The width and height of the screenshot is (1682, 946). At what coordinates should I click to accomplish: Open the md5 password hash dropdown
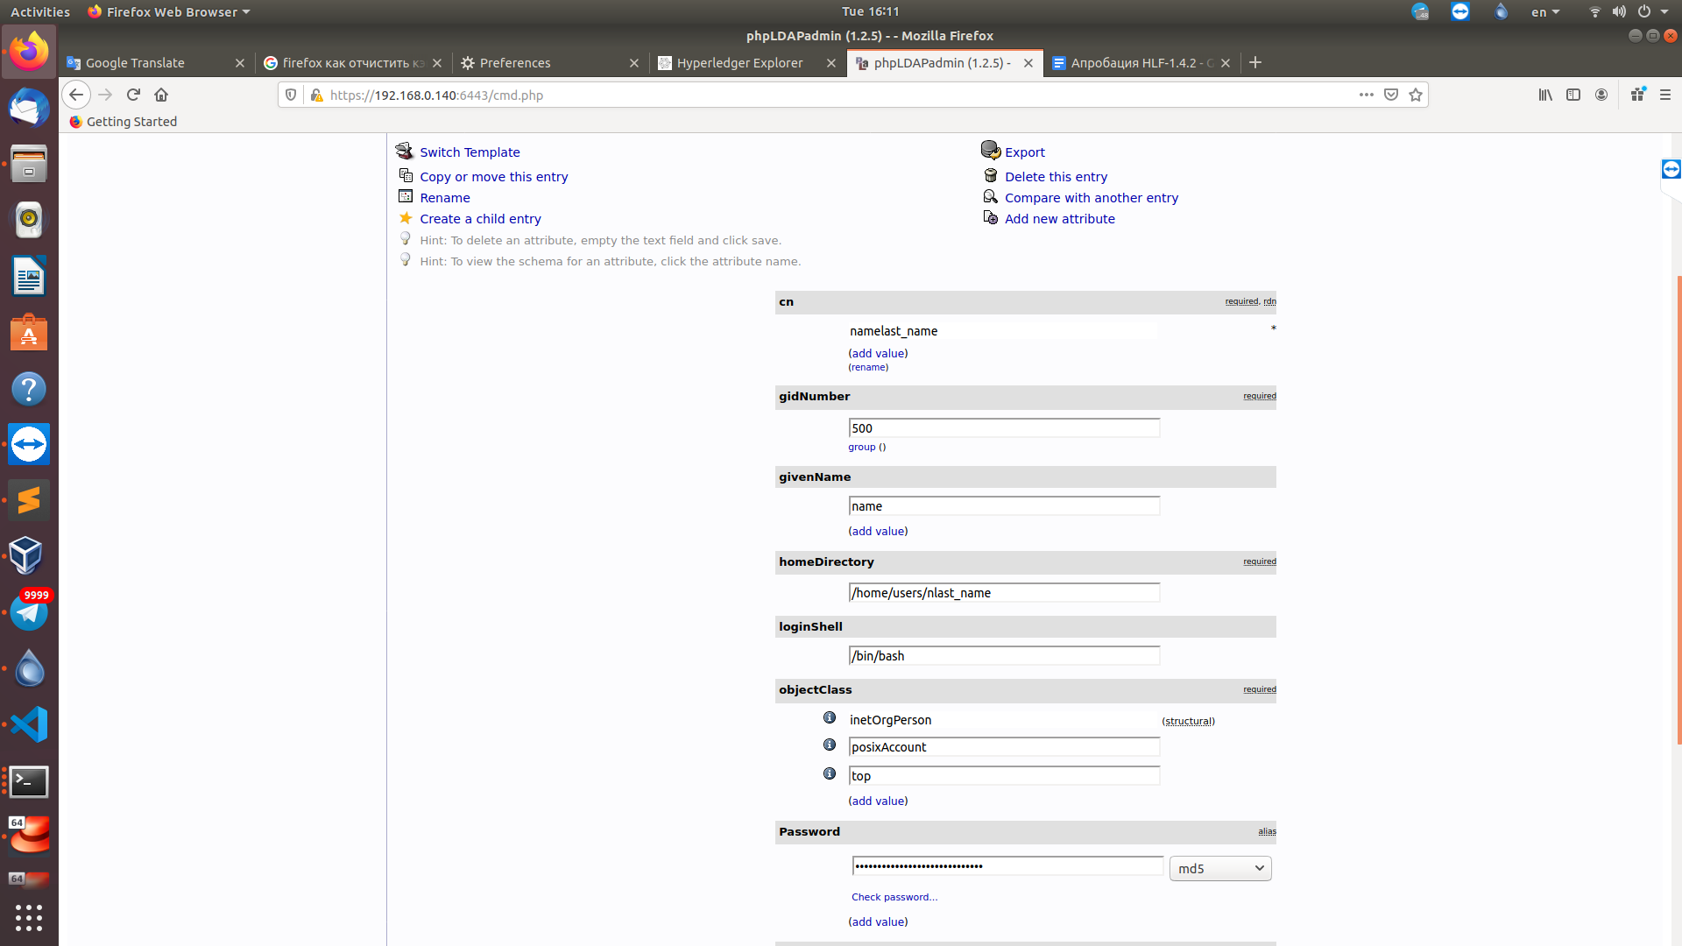click(1219, 868)
